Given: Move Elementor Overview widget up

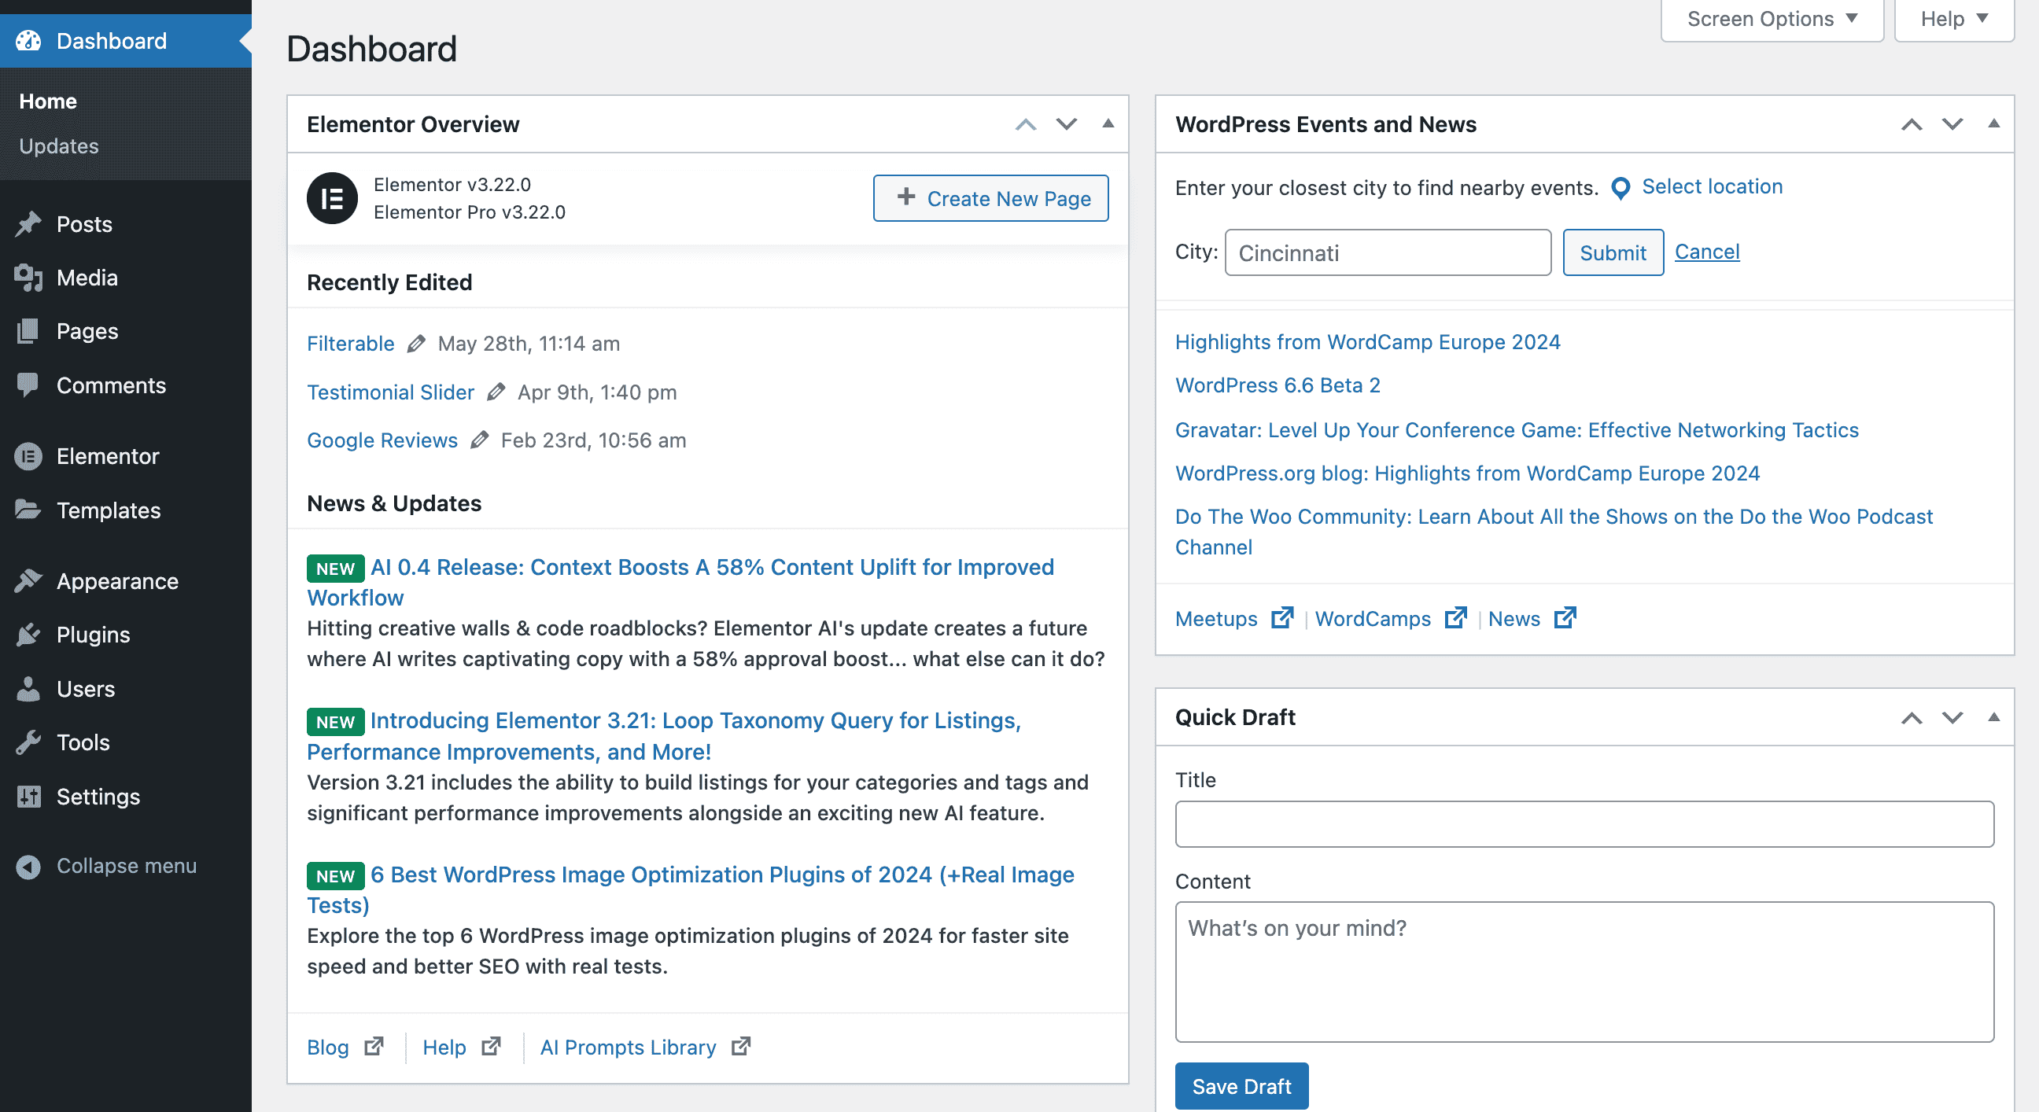Looking at the screenshot, I should click(1025, 124).
